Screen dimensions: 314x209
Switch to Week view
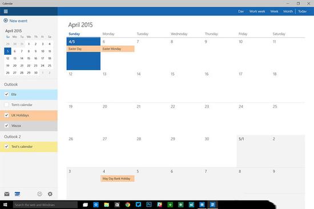coord(275,11)
